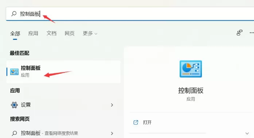
Task: Click the 设置 gear icon
Action: pyautogui.click(x=14, y=105)
